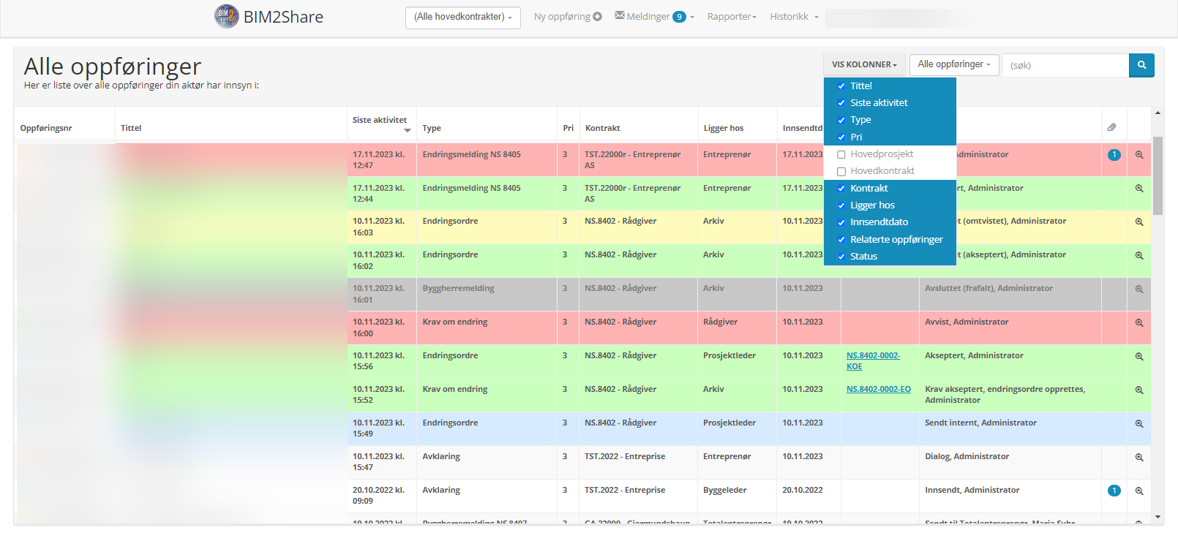Click the search magnifier button
Screen dimensions: 1178x552
tap(1141, 65)
